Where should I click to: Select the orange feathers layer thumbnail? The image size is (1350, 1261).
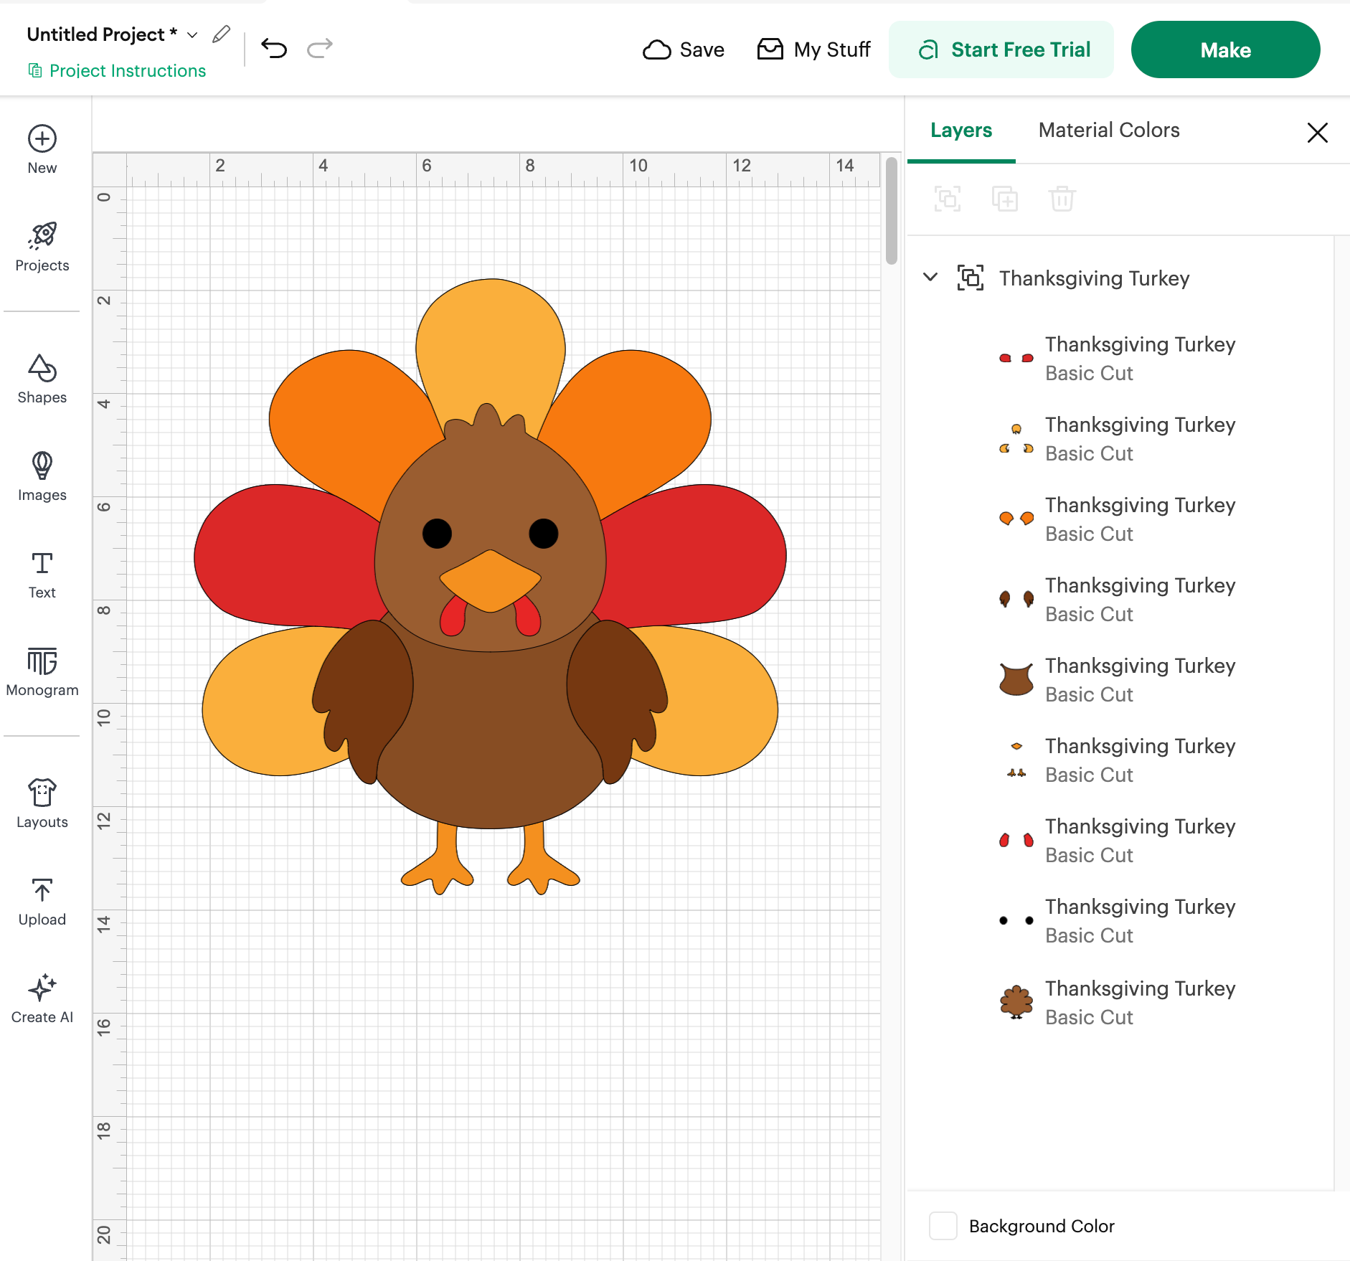point(1016,519)
